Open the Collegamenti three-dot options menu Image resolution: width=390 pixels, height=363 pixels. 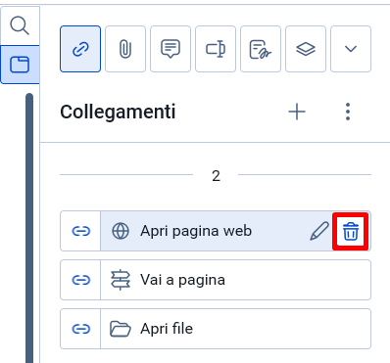pyautogui.click(x=348, y=112)
